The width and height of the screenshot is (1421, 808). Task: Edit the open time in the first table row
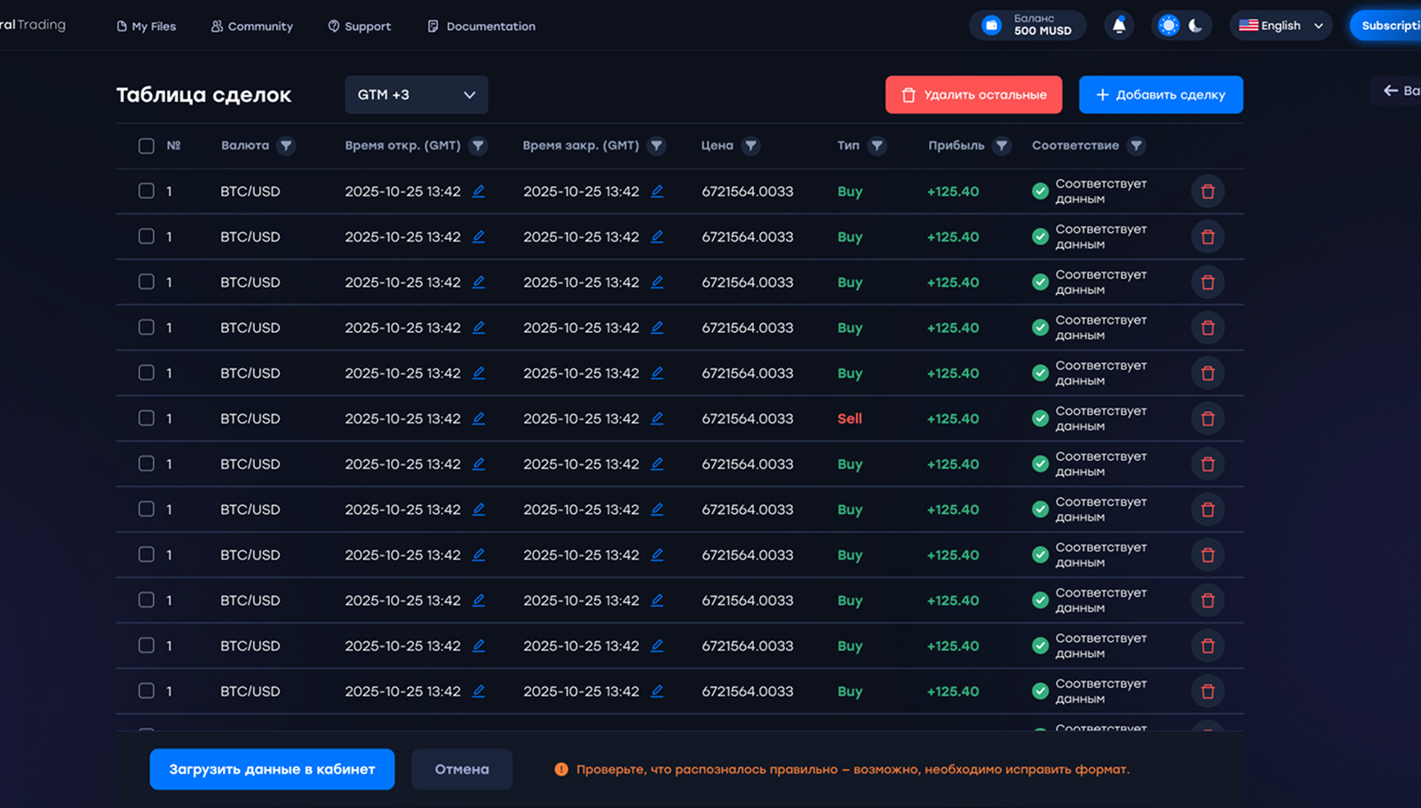(479, 191)
